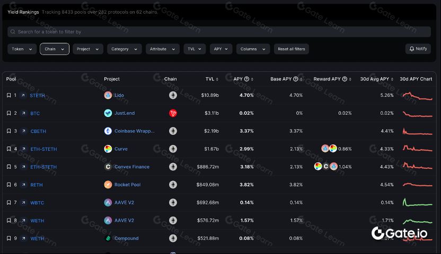441x254 pixels.
Task: Click the TVL value $849.08m
Action: point(208,184)
